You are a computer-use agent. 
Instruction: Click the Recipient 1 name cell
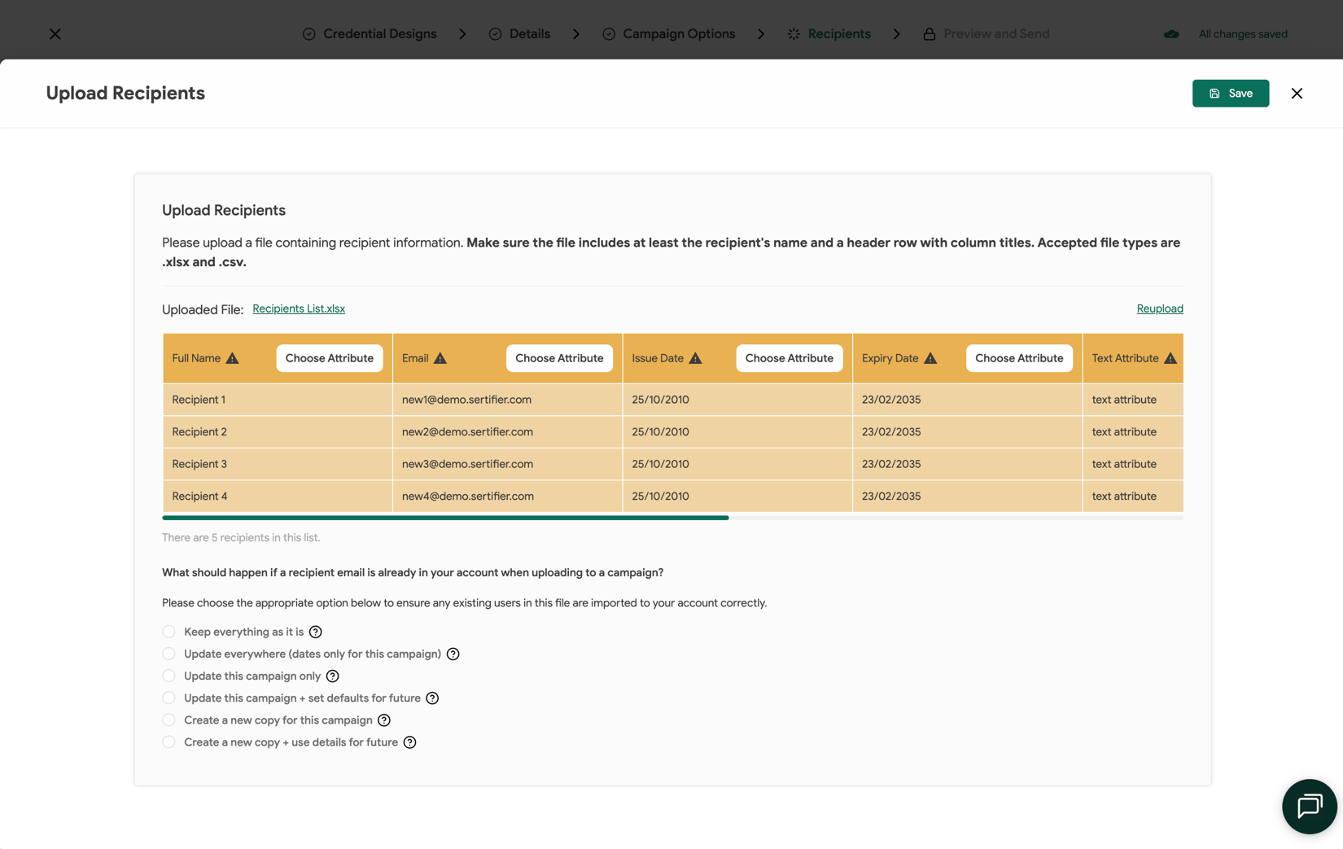(x=278, y=400)
